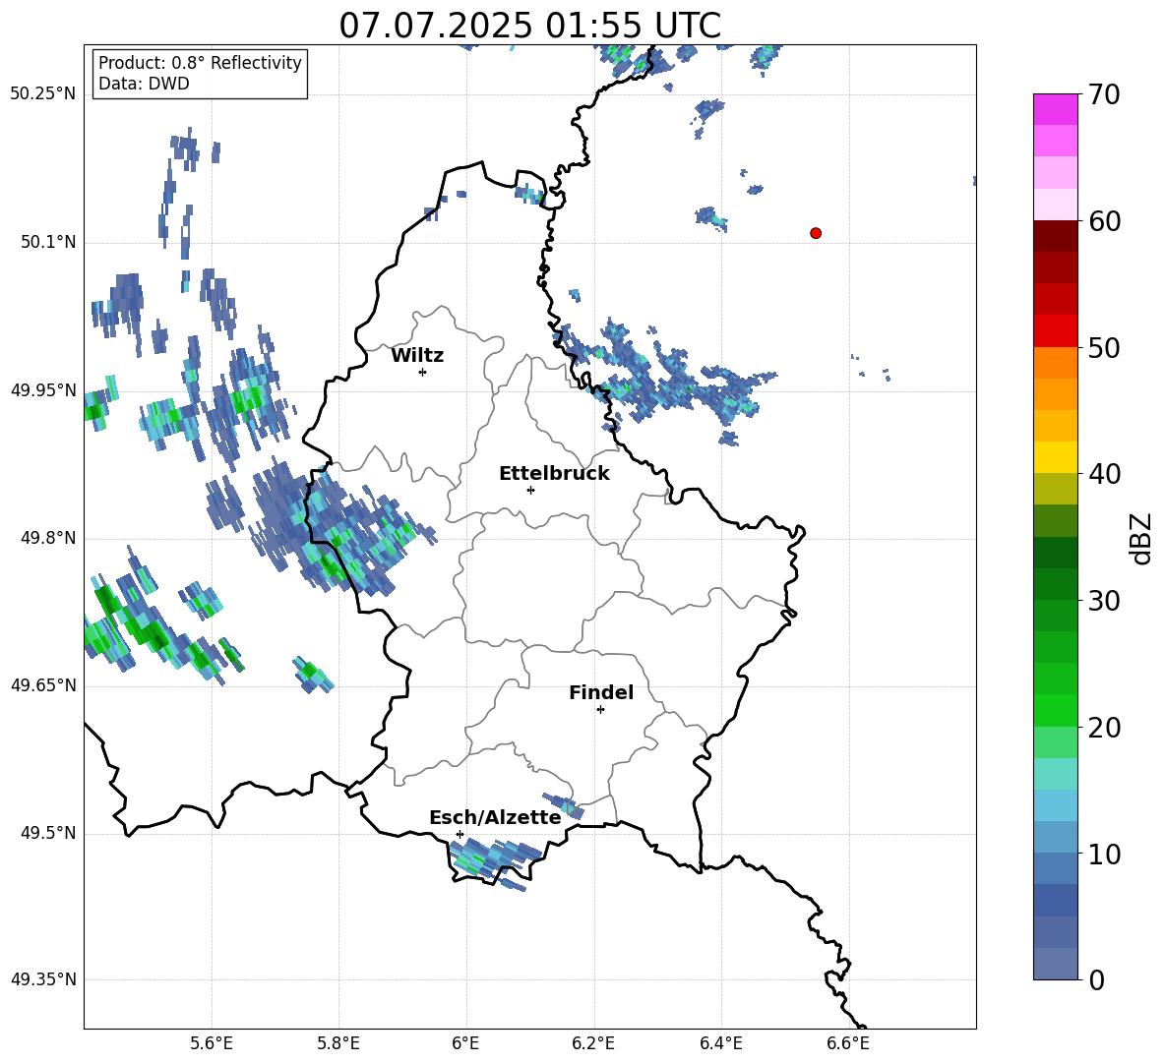This screenshot has width=1165, height=1063.
Task: Select the Findel city label
Action: 601,692
